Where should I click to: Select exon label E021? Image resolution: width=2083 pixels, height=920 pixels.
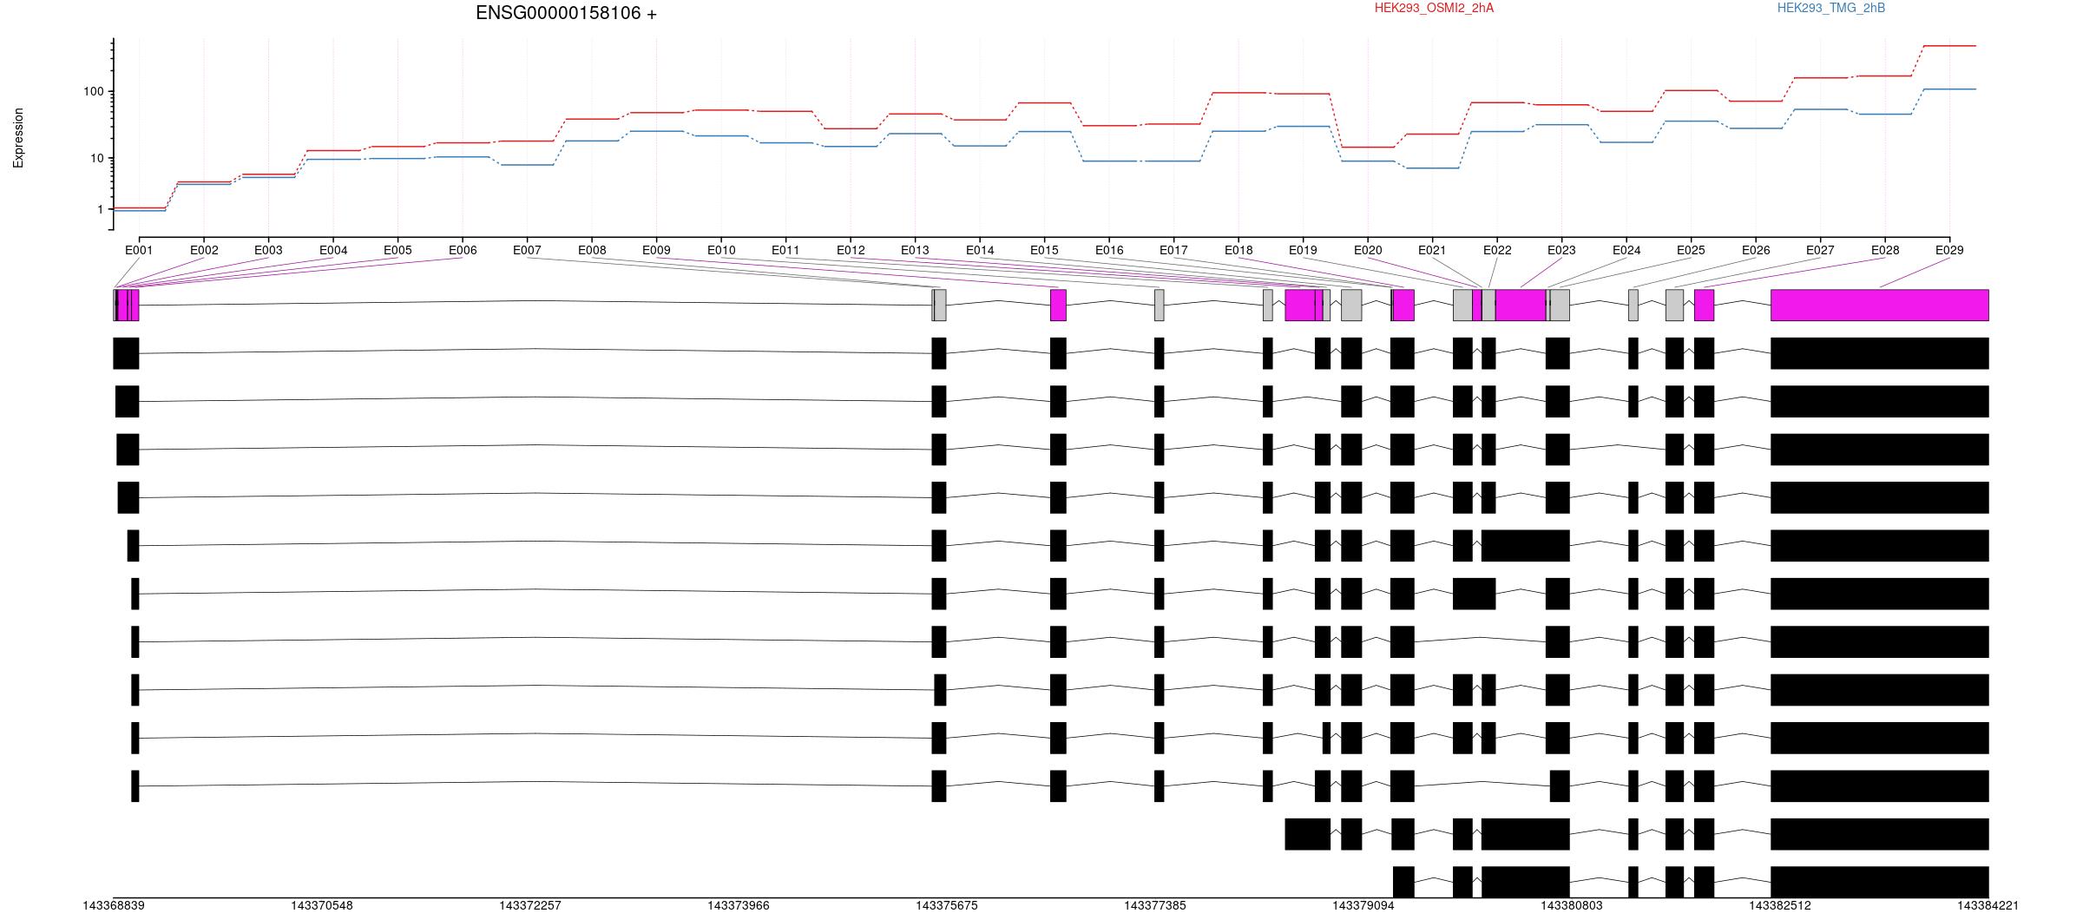(x=1432, y=250)
